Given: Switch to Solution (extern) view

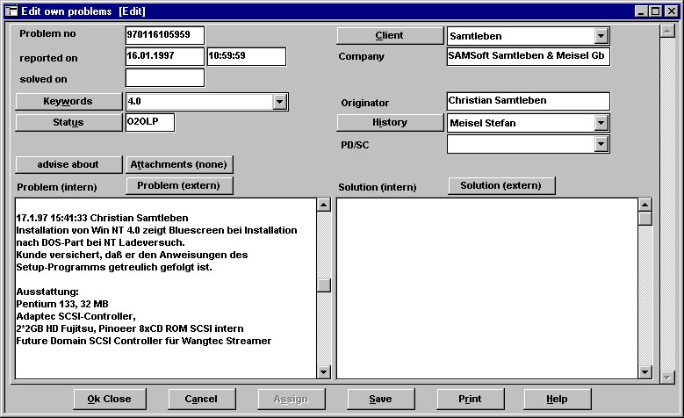Looking at the screenshot, I should 500,185.
